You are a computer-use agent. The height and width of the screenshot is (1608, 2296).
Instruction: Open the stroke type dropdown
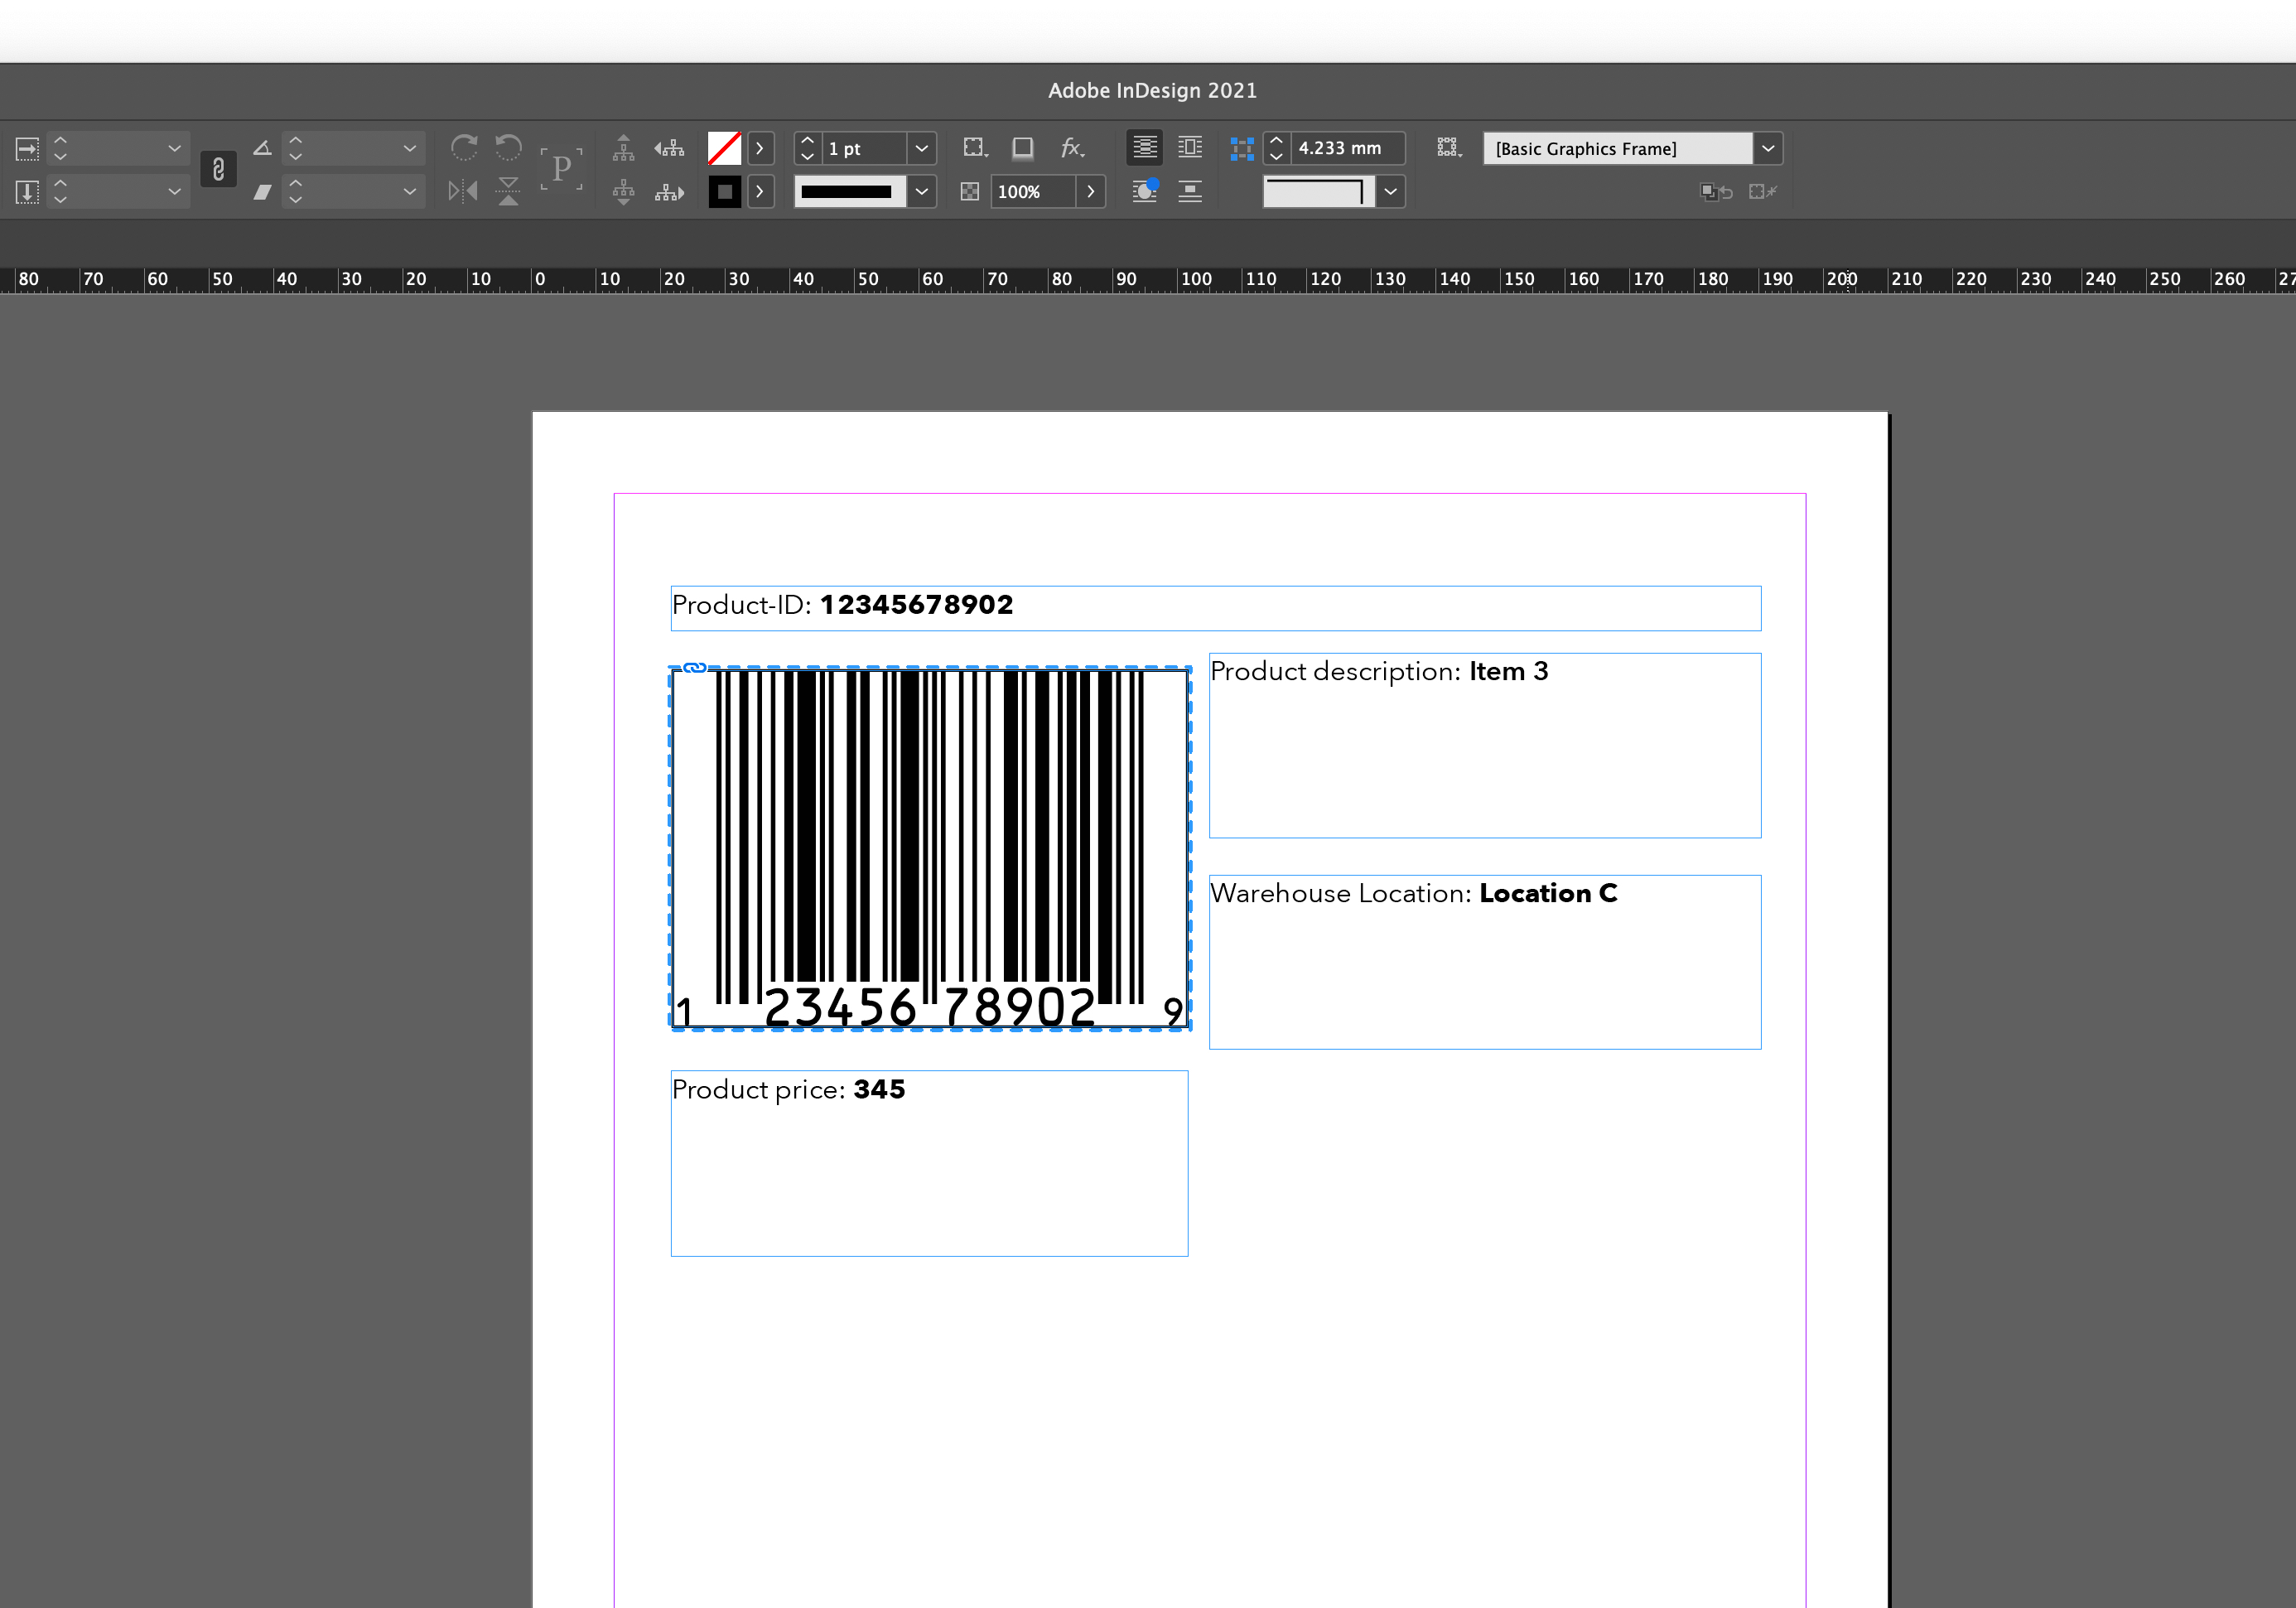pos(922,192)
